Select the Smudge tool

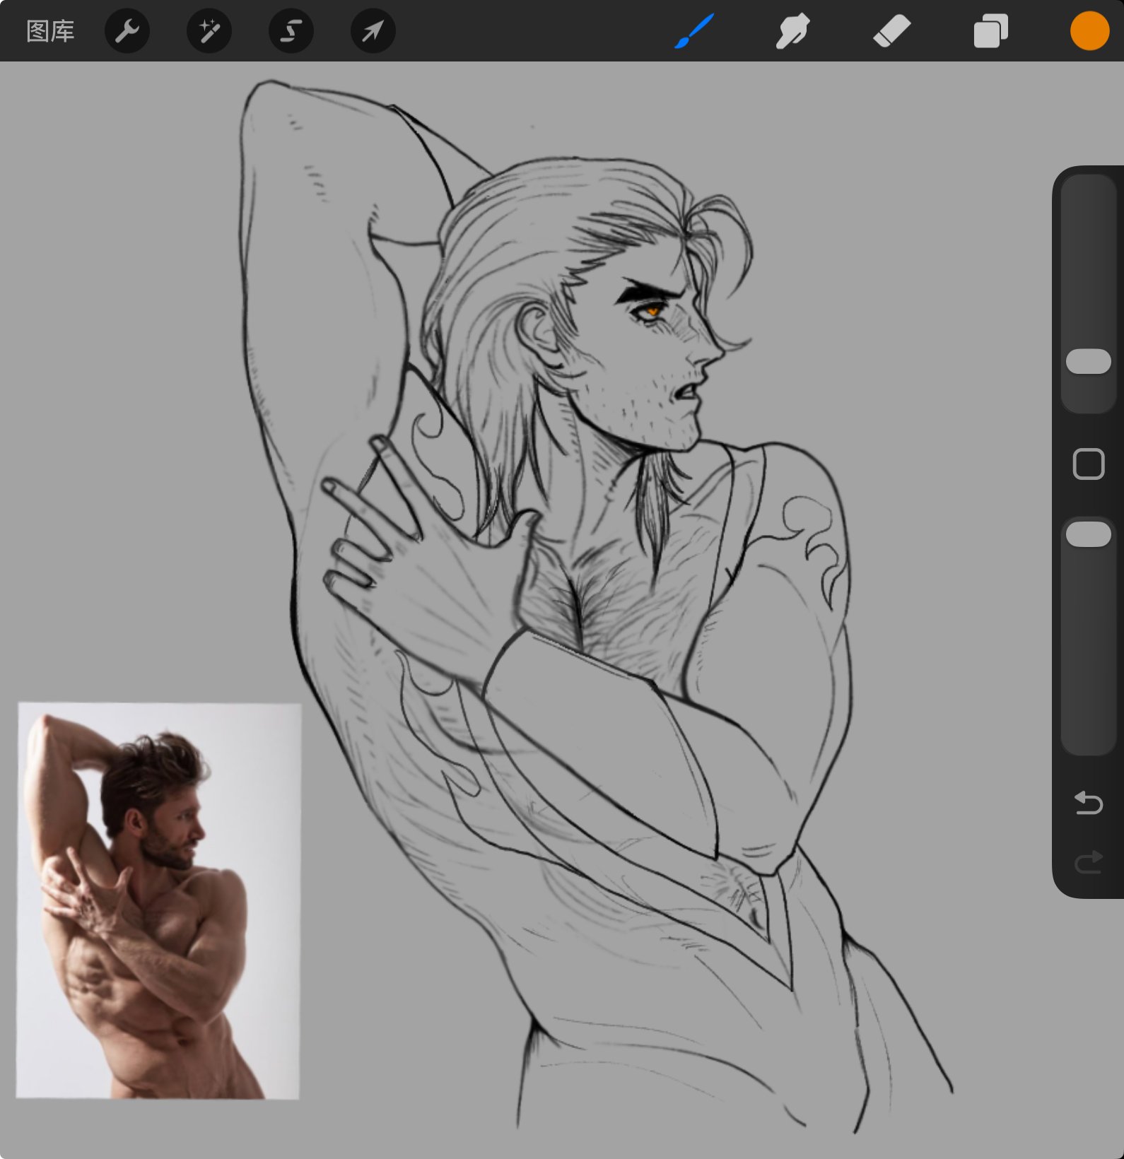(x=792, y=31)
